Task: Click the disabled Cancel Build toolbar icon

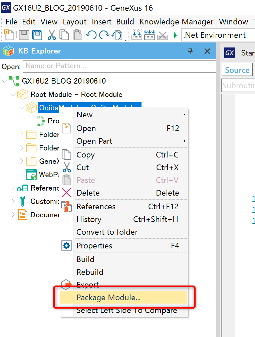Action: click(x=162, y=35)
